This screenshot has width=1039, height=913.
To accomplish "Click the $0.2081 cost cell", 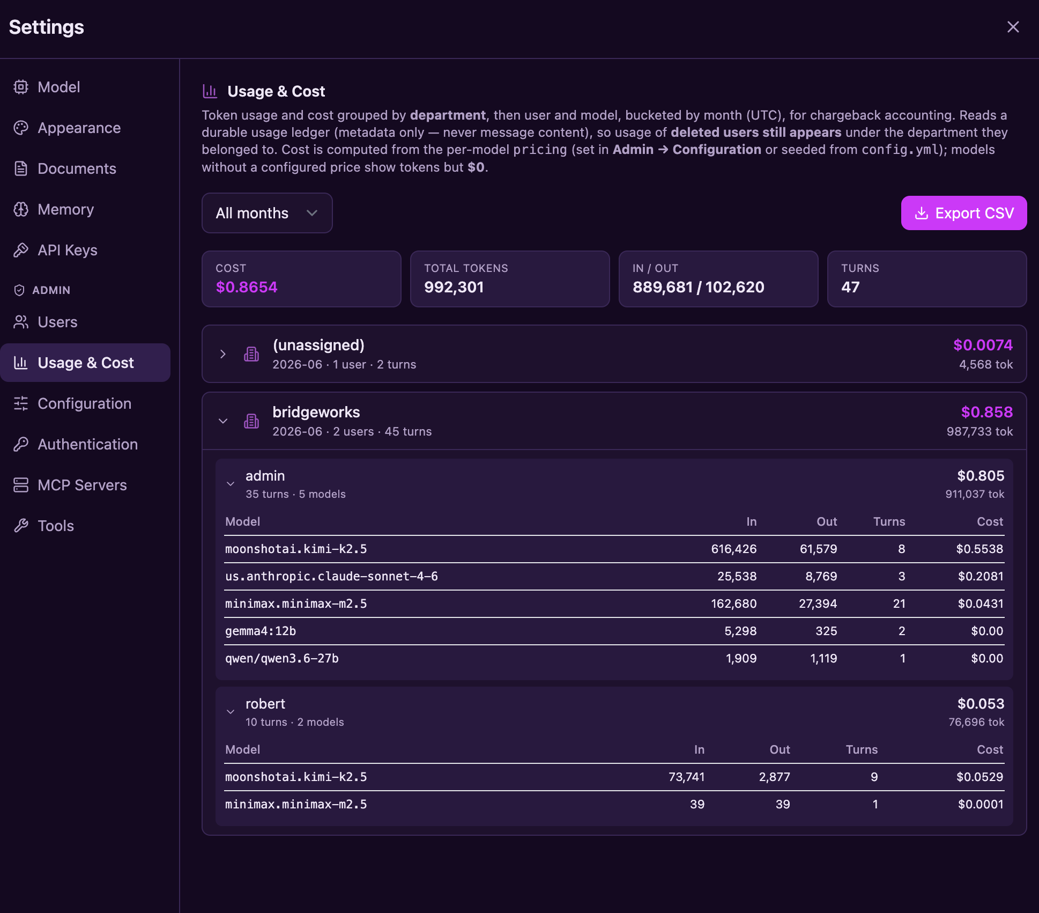I will click(981, 576).
